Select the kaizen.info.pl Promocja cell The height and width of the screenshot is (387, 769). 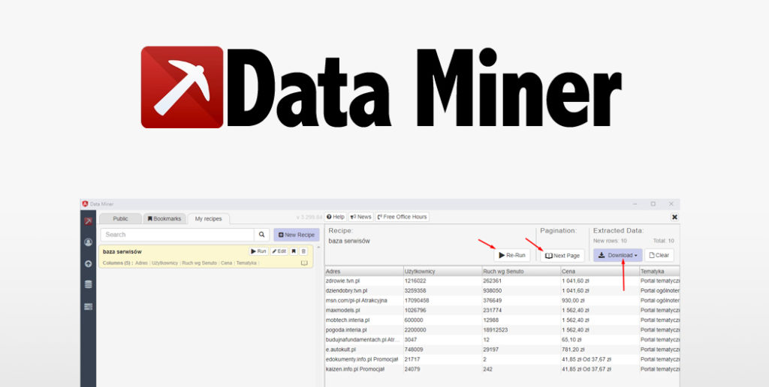(364, 369)
